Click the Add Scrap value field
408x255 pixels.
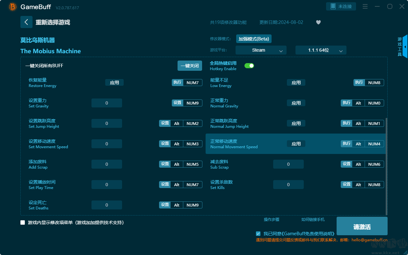click(107, 164)
